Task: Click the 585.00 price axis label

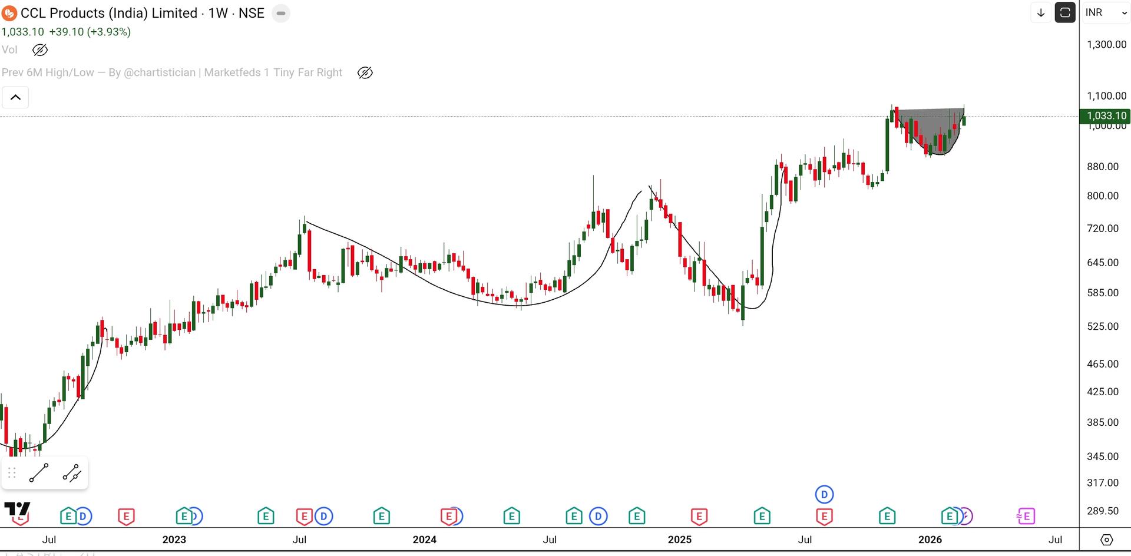Action: [1103, 293]
